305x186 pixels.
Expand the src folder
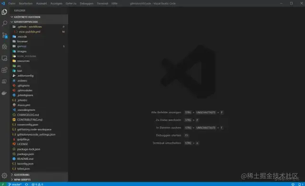[x=39, y=66]
